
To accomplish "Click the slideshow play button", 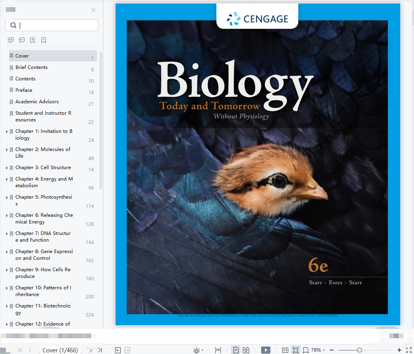I will click(x=266, y=350).
